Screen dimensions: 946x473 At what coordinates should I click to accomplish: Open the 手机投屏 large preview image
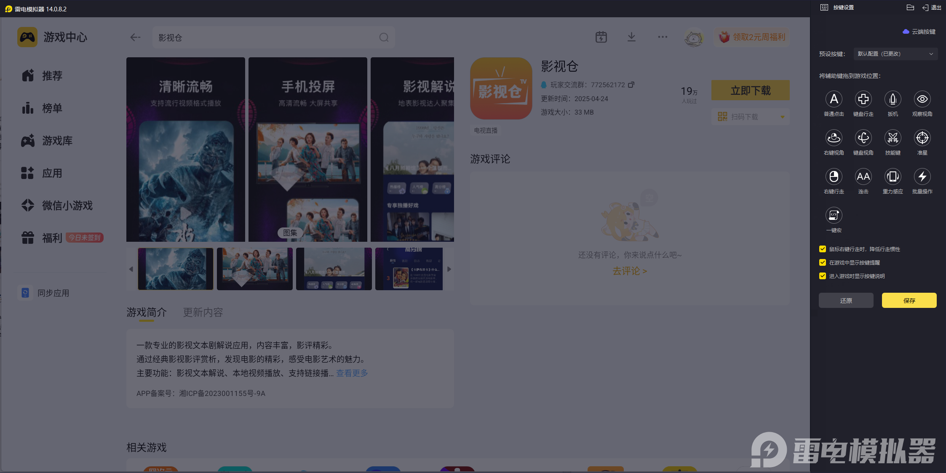tap(308, 150)
